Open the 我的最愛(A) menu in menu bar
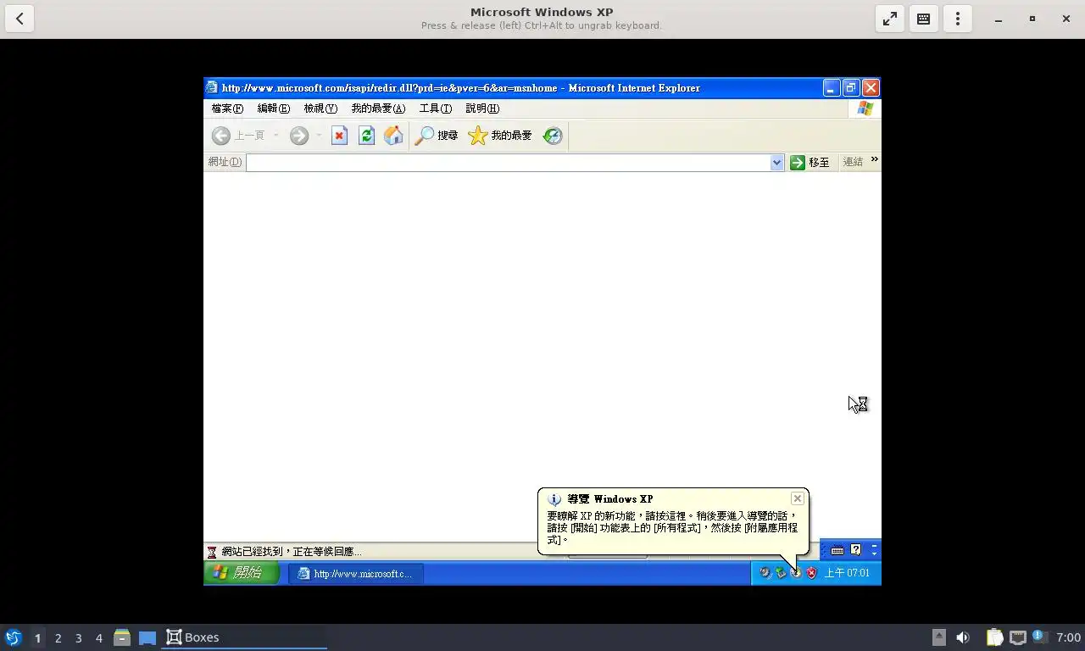Viewport: 1085px width, 651px height. (378, 108)
